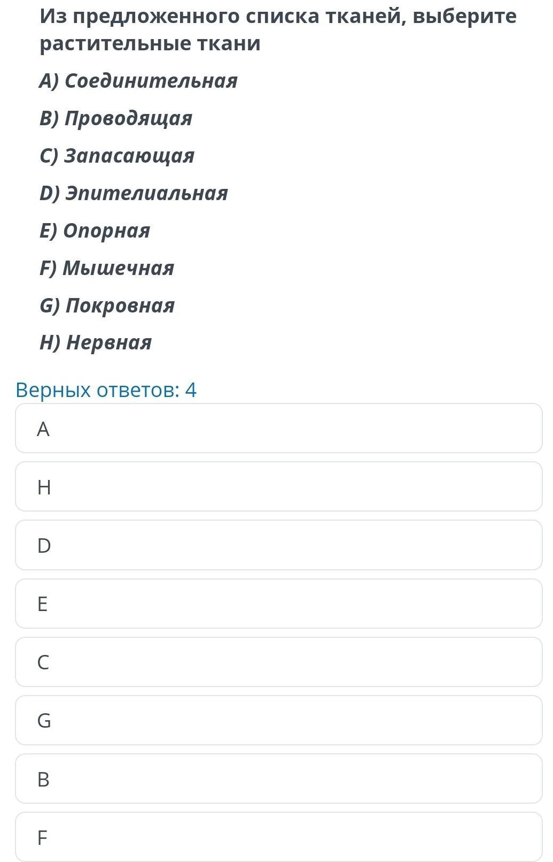Screen dimensions: 553x862
Task: Tick the answer box labeled B
Action: click(278, 779)
